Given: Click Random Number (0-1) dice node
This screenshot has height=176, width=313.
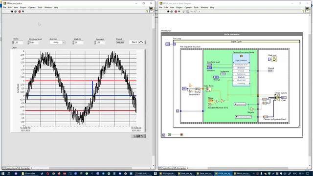Looking at the screenshot, I should (x=210, y=105).
